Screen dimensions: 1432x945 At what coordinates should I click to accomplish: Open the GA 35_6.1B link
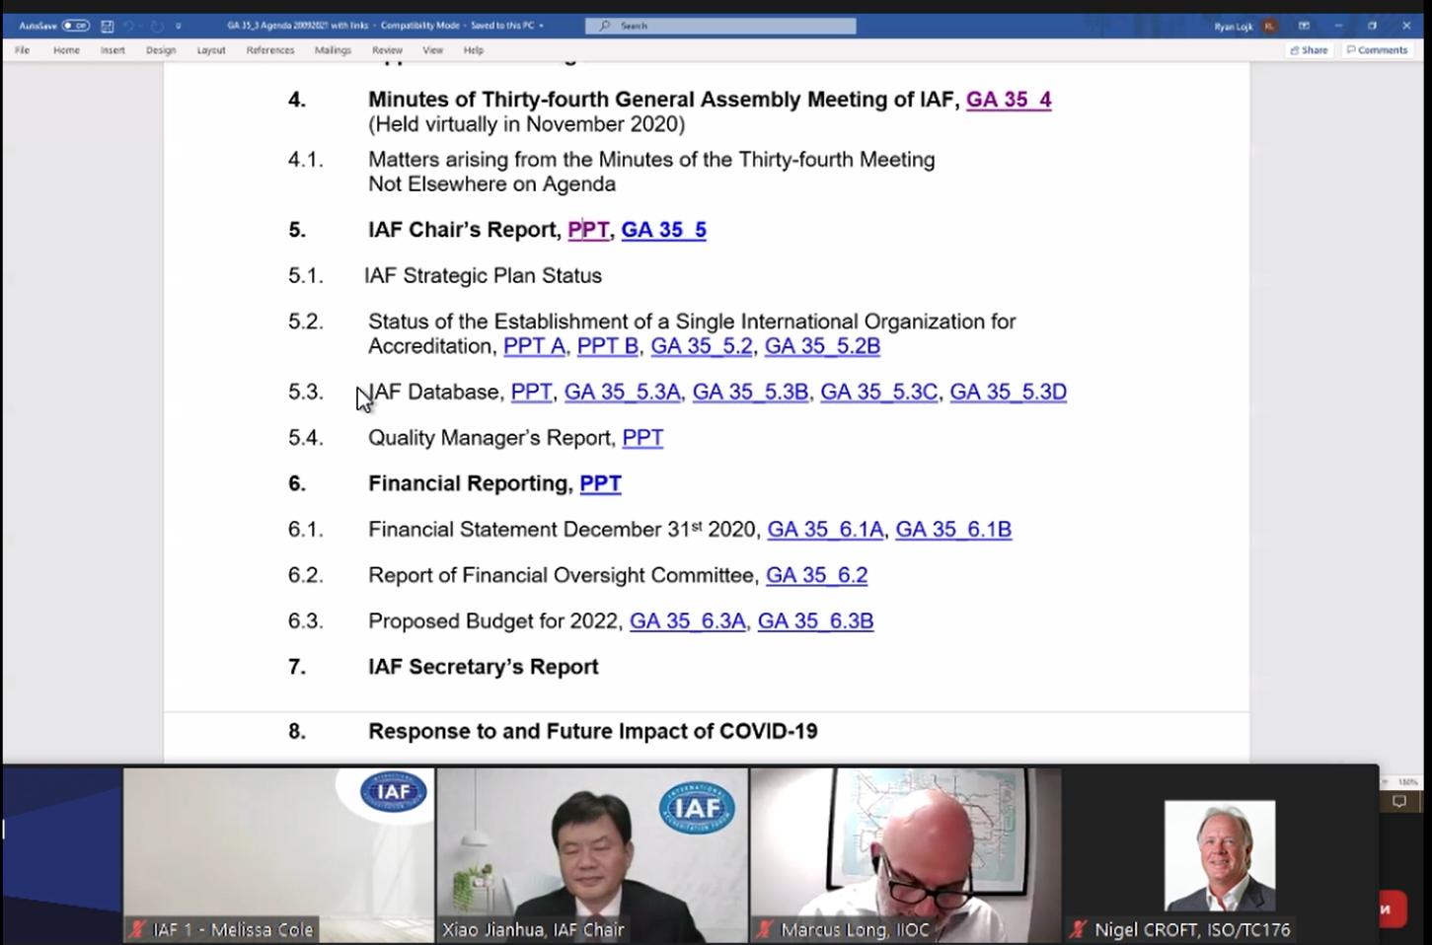pyautogui.click(x=953, y=530)
